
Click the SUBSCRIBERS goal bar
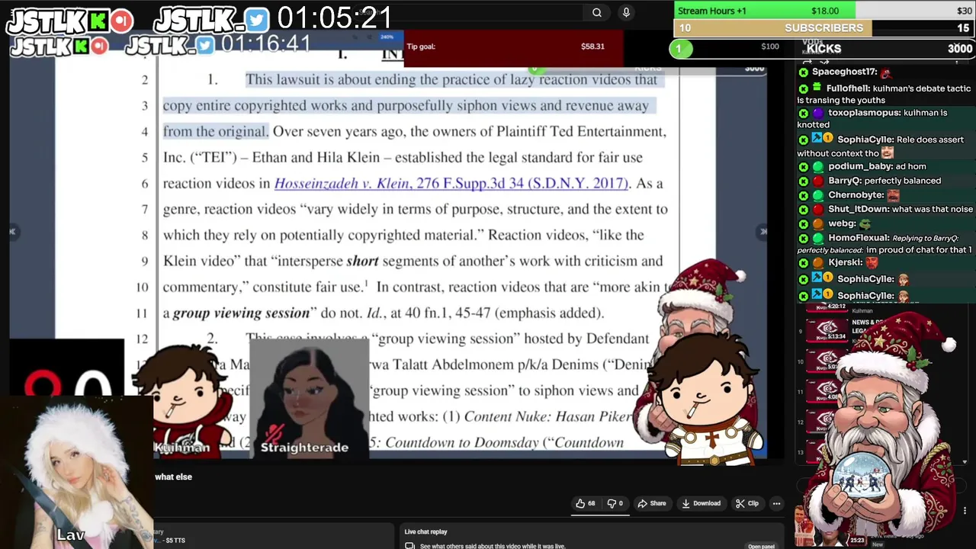point(824,28)
